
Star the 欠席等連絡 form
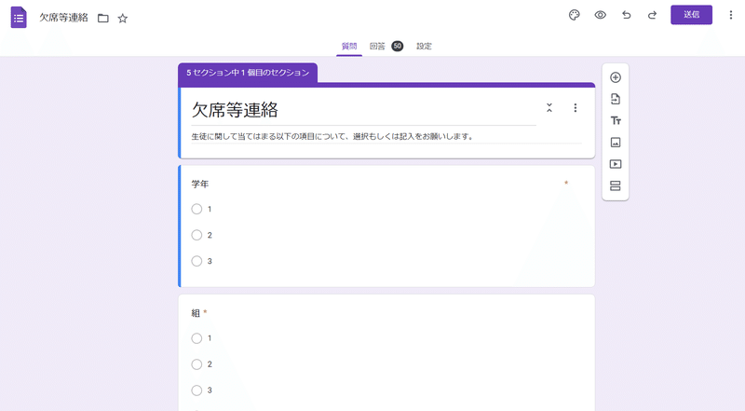(x=123, y=19)
